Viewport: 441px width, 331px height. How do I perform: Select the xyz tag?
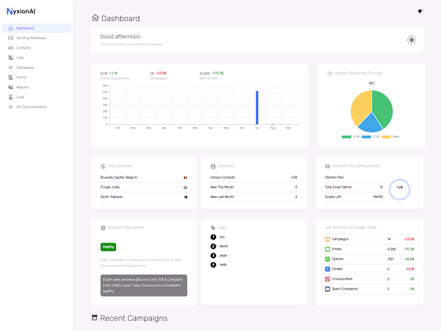point(222,237)
